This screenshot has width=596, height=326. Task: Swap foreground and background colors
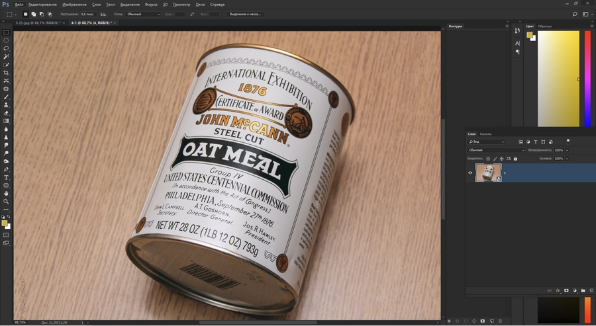coord(9,217)
